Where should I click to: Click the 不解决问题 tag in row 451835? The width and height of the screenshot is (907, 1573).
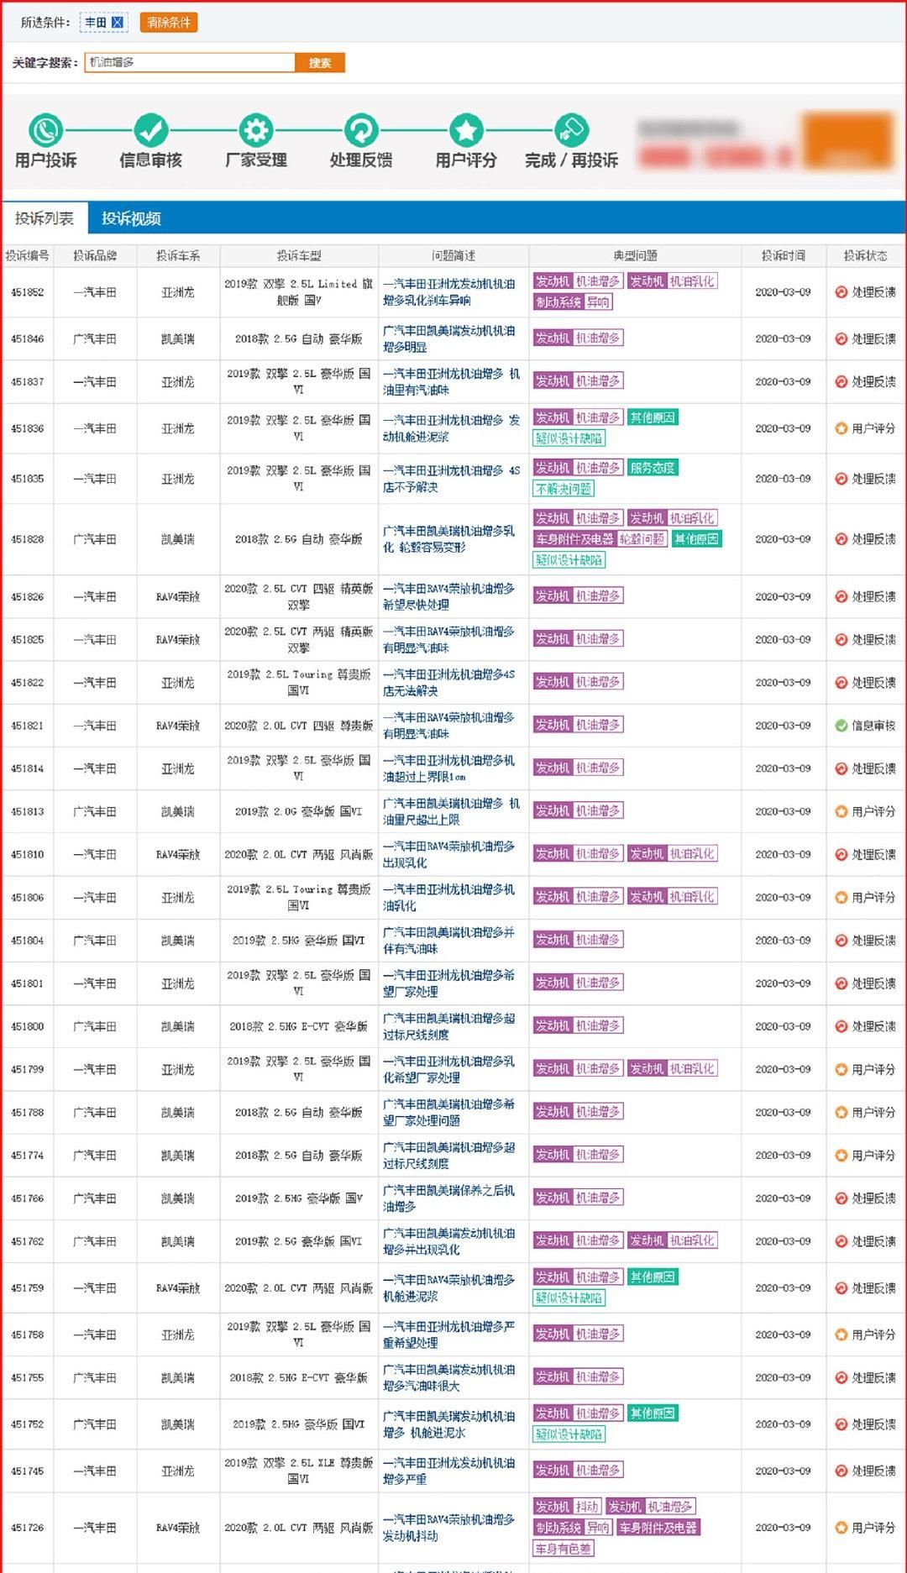[x=564, y=489]
